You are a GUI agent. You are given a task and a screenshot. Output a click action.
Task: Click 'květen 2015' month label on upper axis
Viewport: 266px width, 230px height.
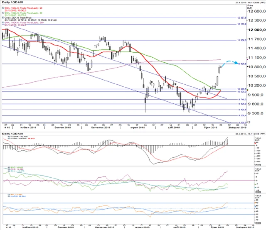28,127
